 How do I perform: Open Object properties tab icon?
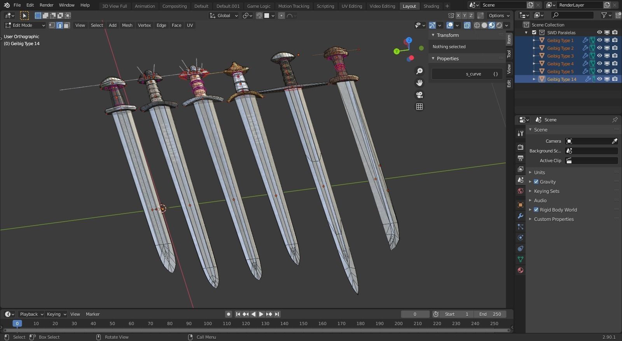pyautogui.click(x=521, y=205)
